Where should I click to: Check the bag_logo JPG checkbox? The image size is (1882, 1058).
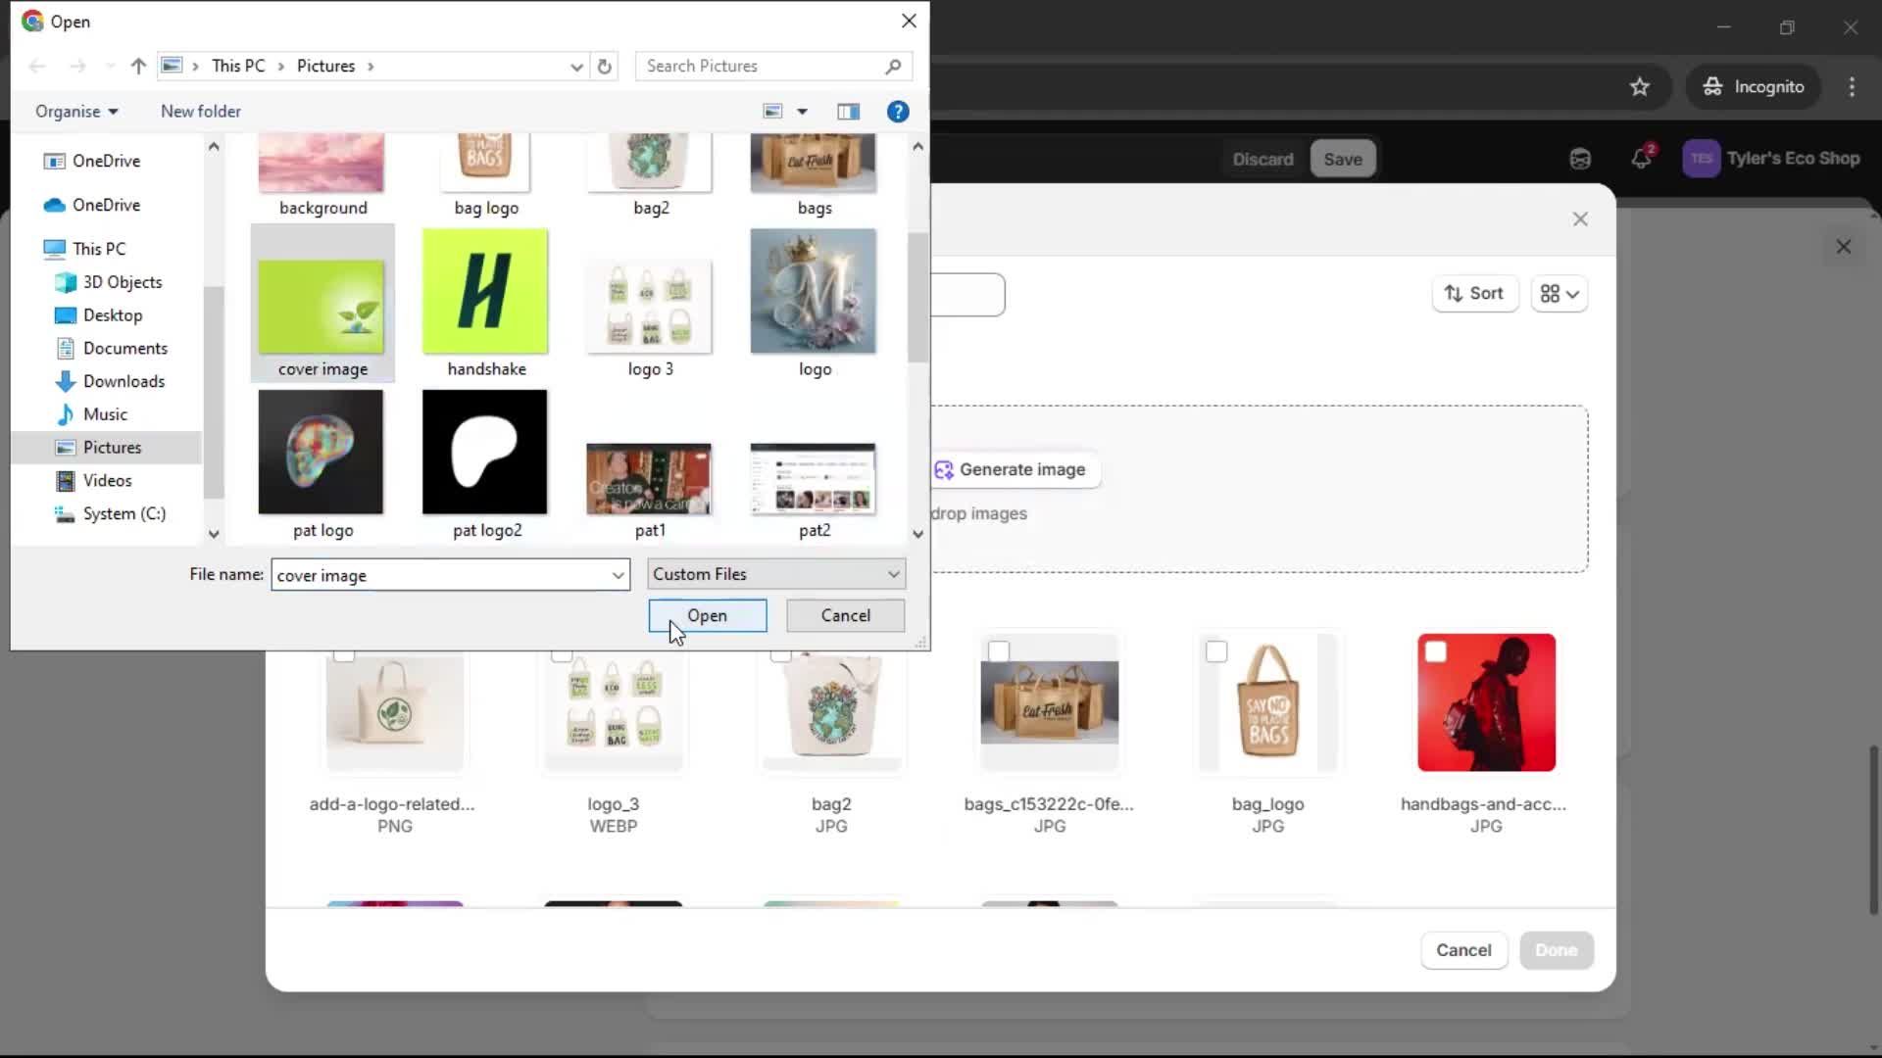pos(1217,649)
